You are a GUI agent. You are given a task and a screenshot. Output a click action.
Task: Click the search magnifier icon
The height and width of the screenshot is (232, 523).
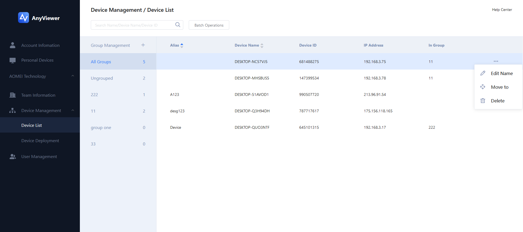[178, 25]
